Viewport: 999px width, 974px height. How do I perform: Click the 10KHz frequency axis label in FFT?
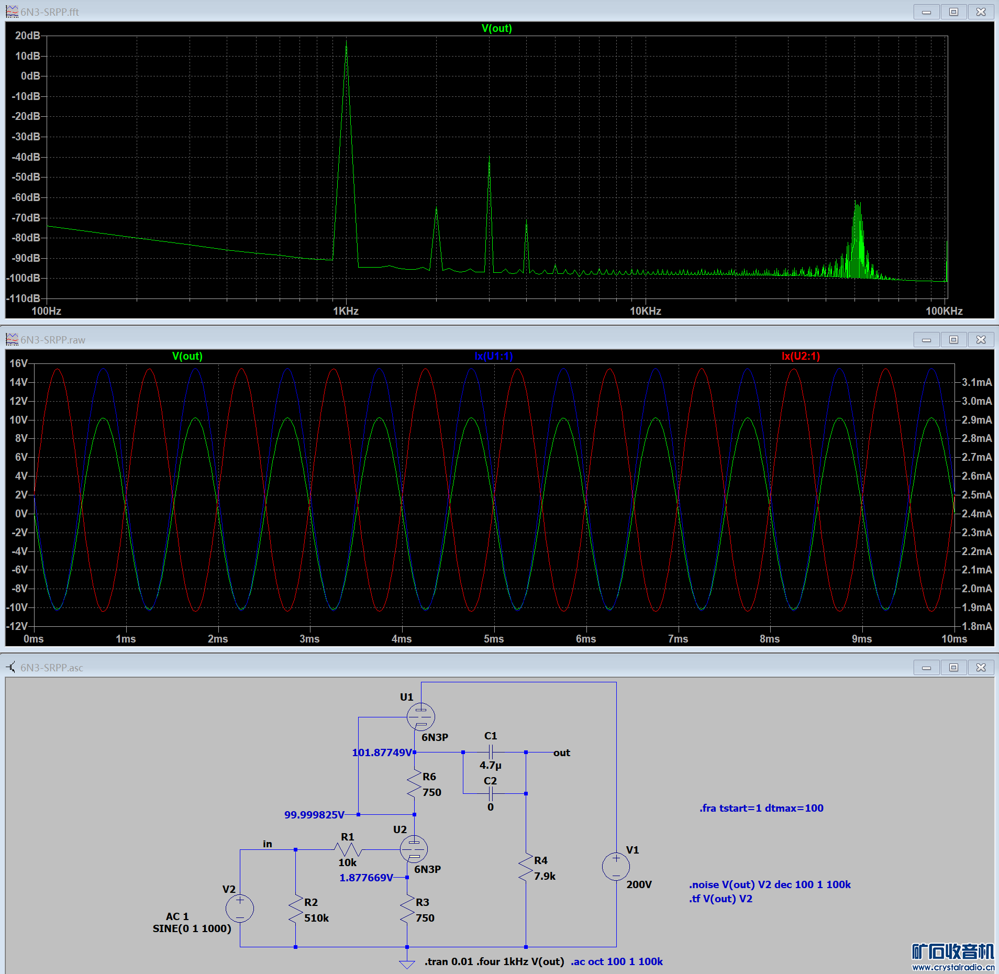tap(645, 311)
